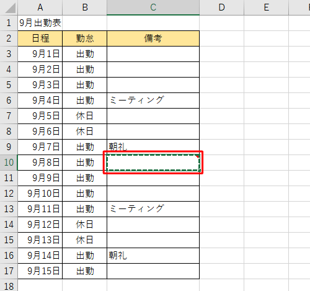Click the 備考 header cell
The width and height of the screenshot is (310, 291).
pyautogui.click(x=153, y=38)
